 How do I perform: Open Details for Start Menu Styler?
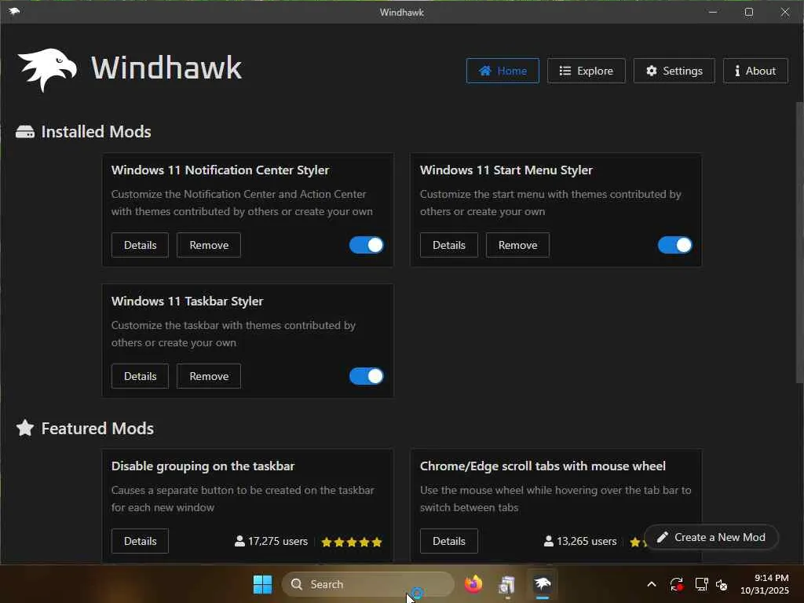[x=448, y=245]
